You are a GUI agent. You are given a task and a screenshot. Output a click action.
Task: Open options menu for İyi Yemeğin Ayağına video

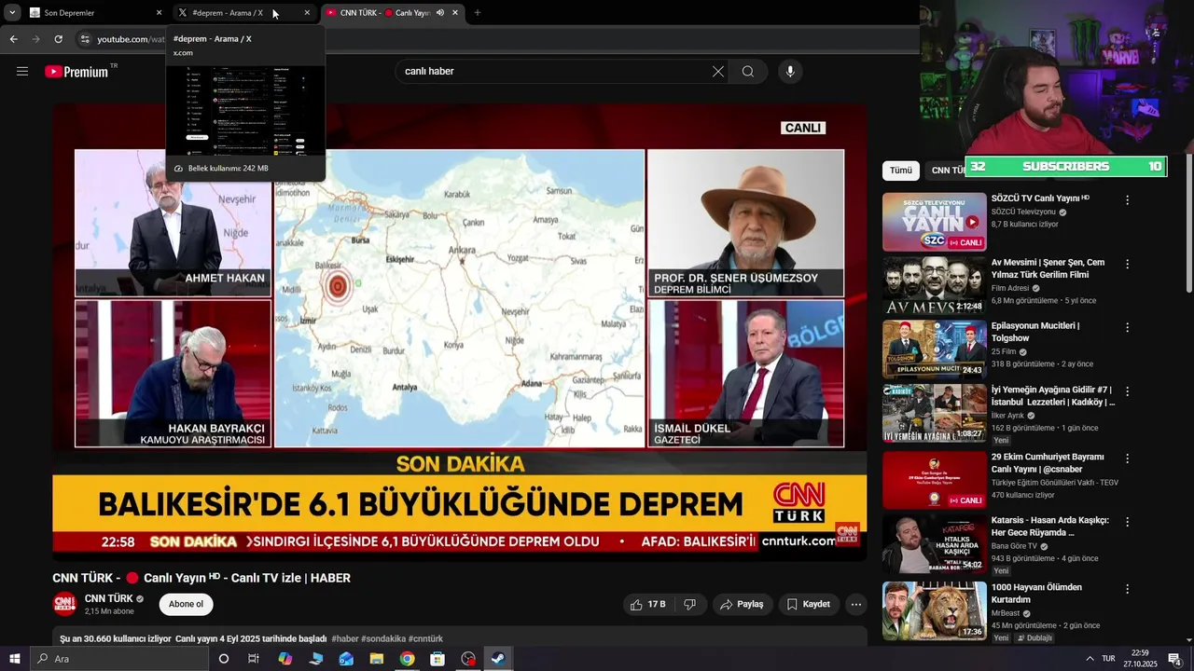point(1127,392)
